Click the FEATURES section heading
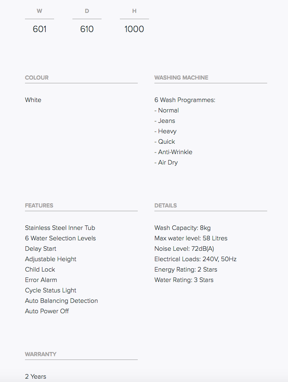The image size is (288, 382). point(39,205)
